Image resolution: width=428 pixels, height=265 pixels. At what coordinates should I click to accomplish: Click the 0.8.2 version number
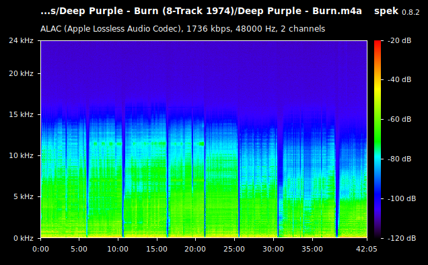coord(411,13)
